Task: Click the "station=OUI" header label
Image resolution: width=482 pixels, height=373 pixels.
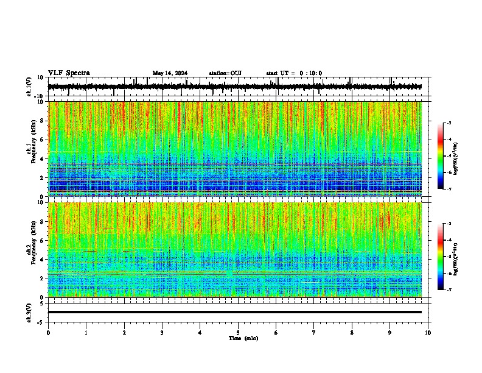Action: click(225, 73)
